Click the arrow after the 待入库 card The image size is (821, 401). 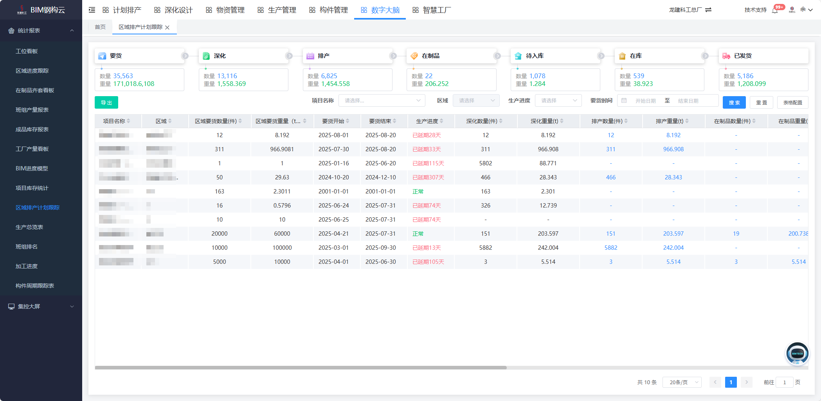point(601,56)
